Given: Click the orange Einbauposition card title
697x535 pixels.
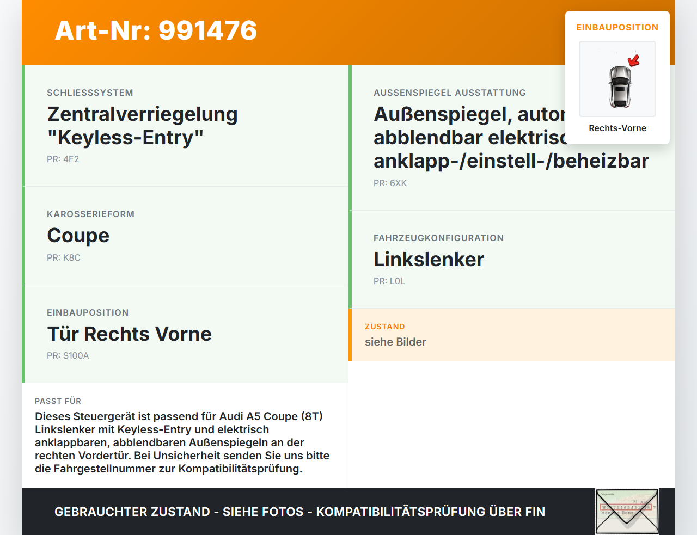Looking at the screenshot, I should [617, 27].
